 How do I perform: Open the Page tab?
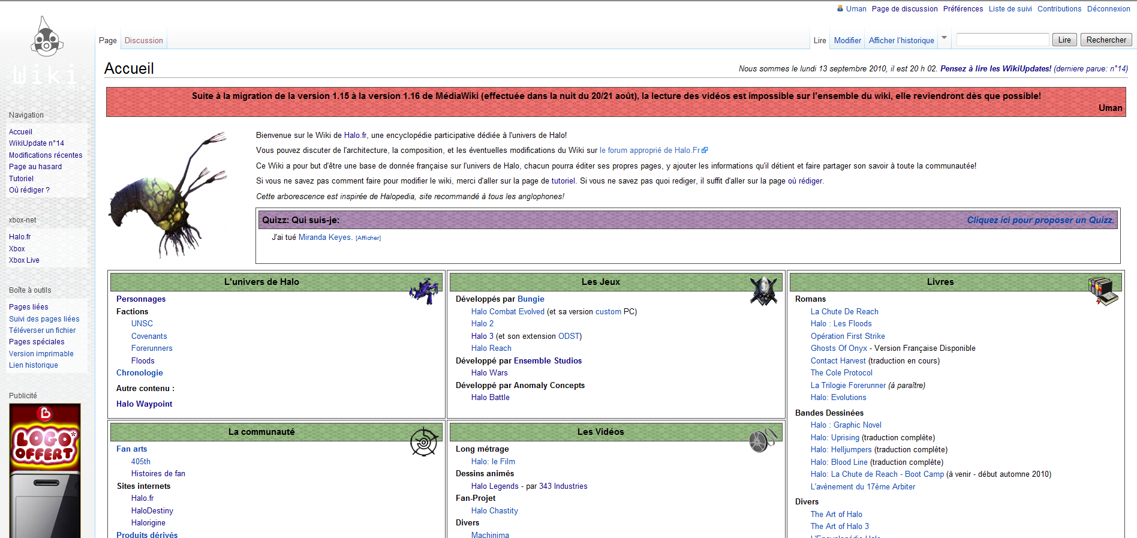coord(108,40)
